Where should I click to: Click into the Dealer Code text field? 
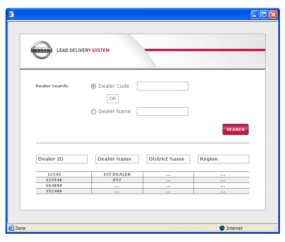(x=162, y=86)
